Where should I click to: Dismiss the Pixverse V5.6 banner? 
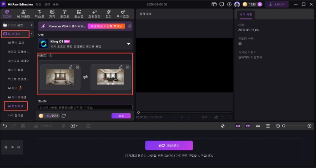[129, 26]
